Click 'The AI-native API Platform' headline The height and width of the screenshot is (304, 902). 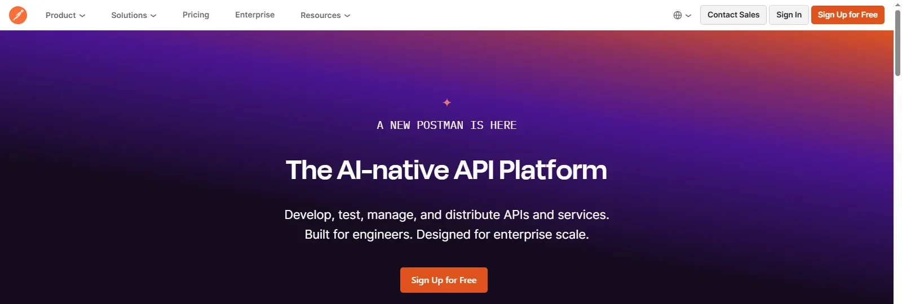pos(446,170)
